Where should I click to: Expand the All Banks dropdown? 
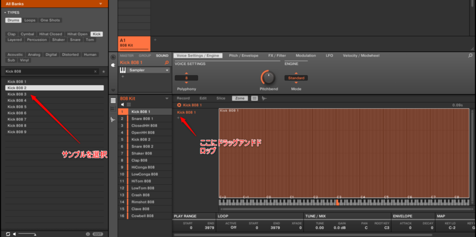coord(100,4)
